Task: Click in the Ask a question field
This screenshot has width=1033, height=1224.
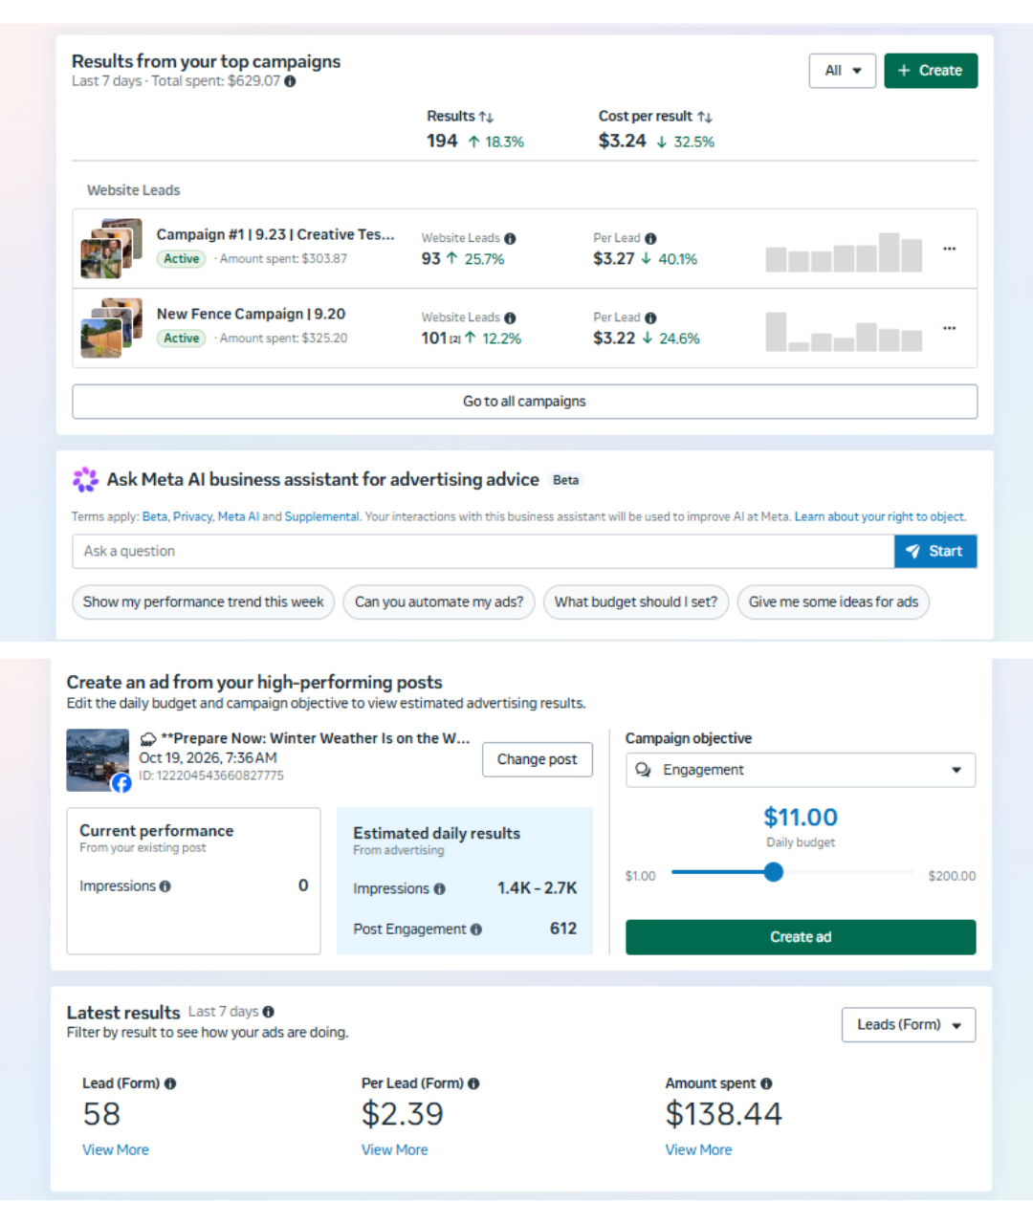Action: pyautogui.click(x=483, y=552)
